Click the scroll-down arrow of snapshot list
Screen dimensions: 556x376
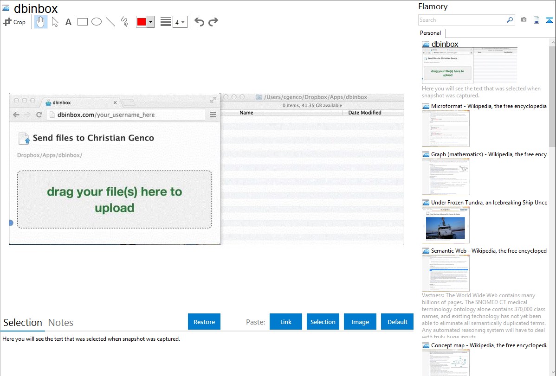pyautogui.click(x=552, y=372)
